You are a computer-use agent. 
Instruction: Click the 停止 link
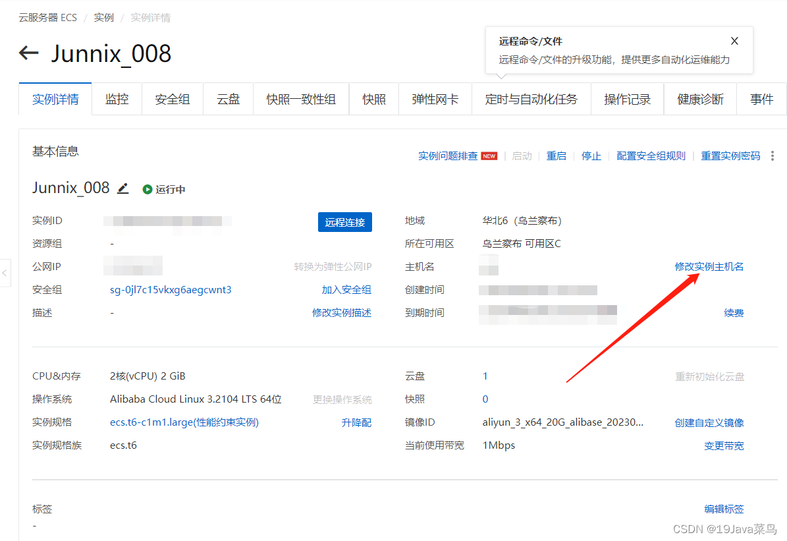coord(591,156)
